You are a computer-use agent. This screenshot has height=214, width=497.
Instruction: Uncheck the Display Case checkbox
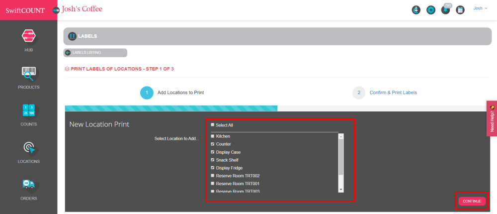coord(212,152)
